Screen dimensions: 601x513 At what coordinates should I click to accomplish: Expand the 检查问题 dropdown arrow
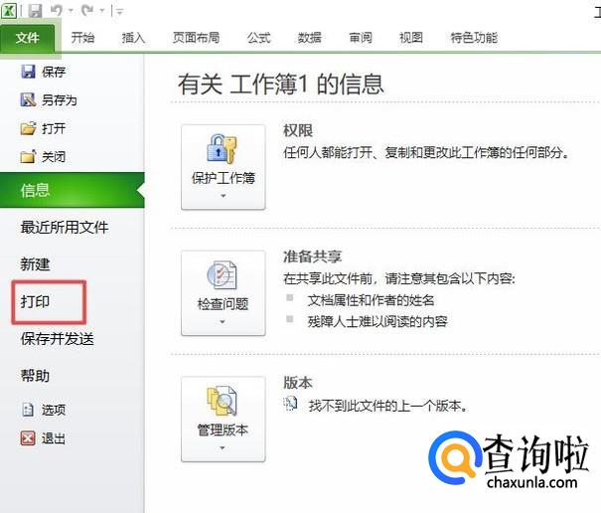(x=223, y=322)
